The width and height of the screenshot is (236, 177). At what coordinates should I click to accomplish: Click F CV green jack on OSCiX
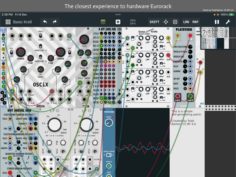tap(80, 83)
